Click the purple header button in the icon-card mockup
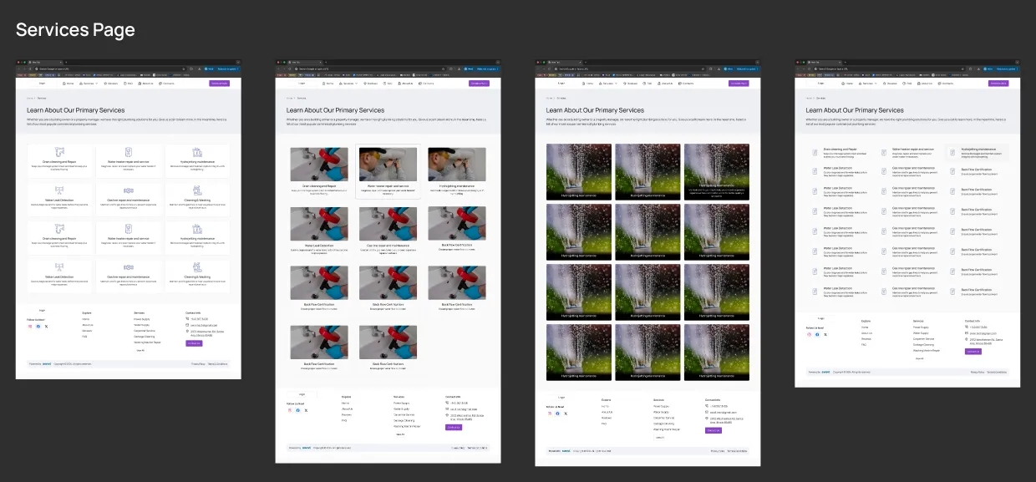The width and height of the screenshot is (1036, 482). point(219,84)
